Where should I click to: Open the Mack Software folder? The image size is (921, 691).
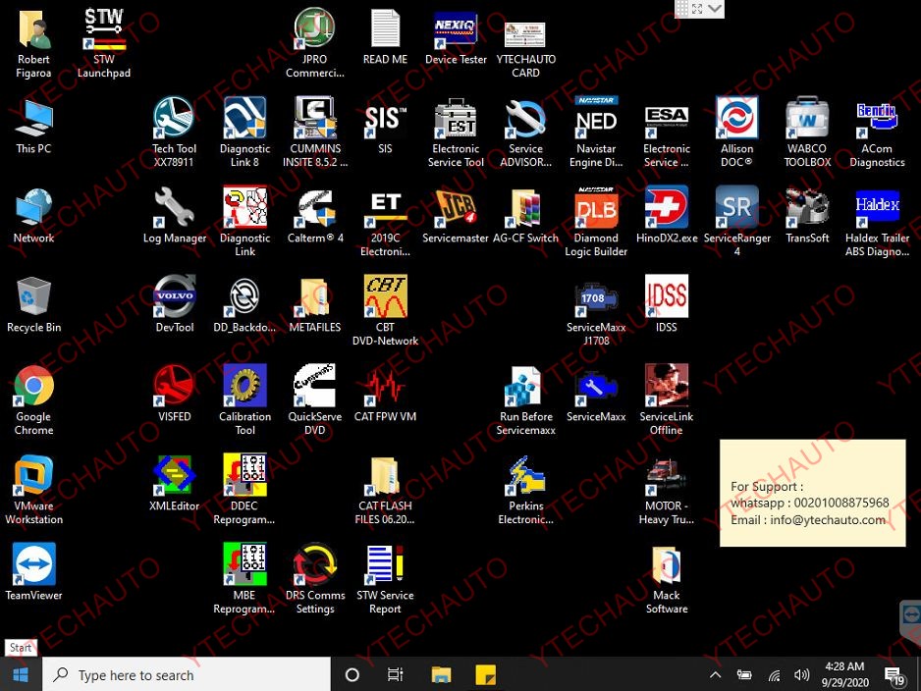pos(667,578)
